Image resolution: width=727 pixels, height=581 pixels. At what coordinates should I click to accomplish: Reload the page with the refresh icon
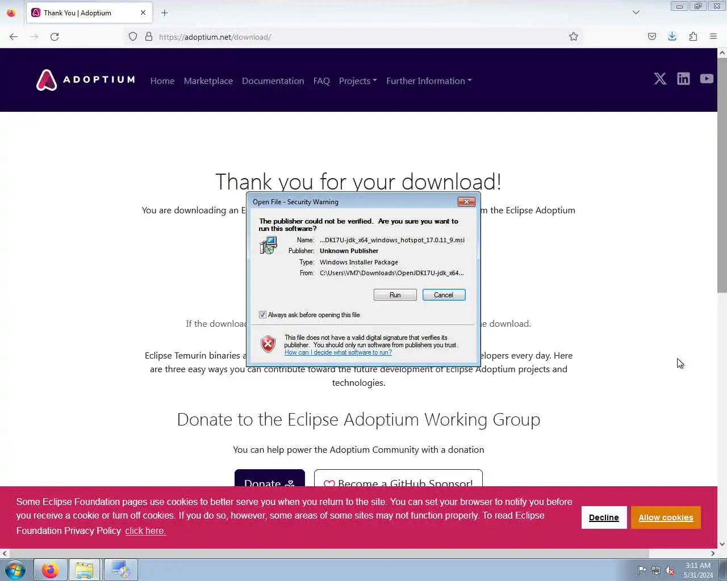tap(55, 37)
